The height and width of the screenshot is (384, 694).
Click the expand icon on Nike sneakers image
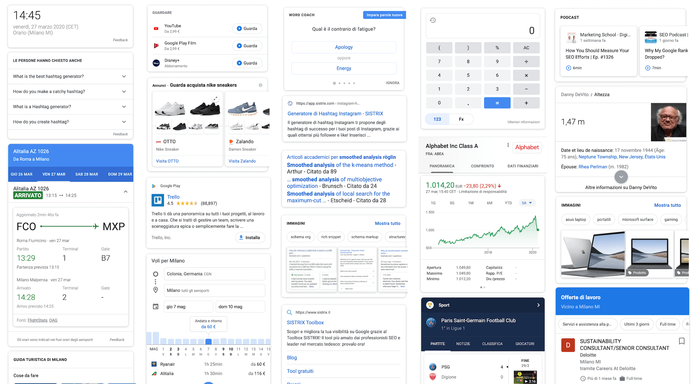pyautogui.click(x=215, y=98)
